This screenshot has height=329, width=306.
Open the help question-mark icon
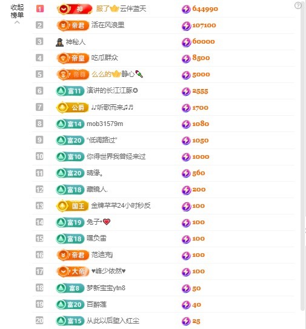(298, 5)
